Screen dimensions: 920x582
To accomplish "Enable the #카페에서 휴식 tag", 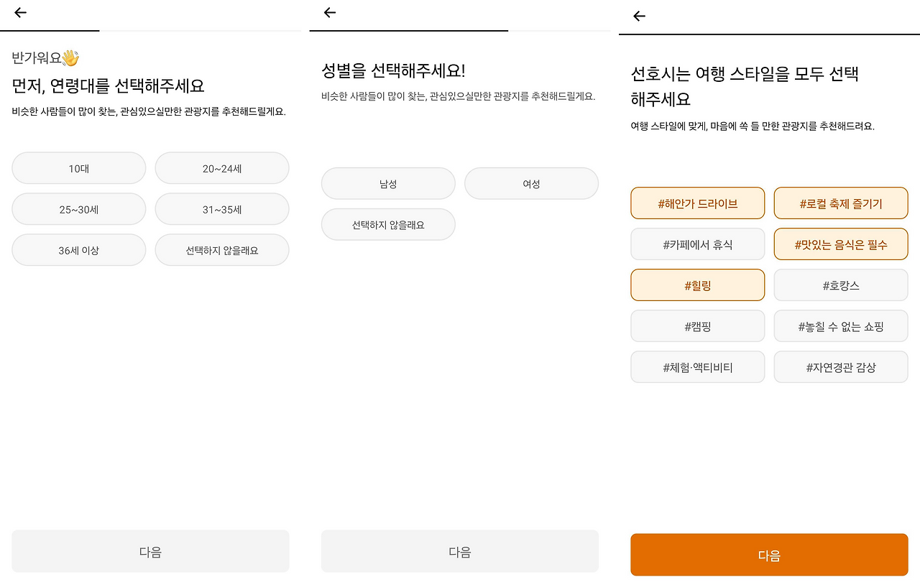I will (697, 244).
